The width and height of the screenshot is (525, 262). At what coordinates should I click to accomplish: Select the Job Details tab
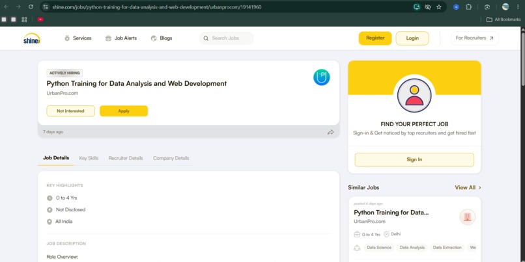(56, 158)
